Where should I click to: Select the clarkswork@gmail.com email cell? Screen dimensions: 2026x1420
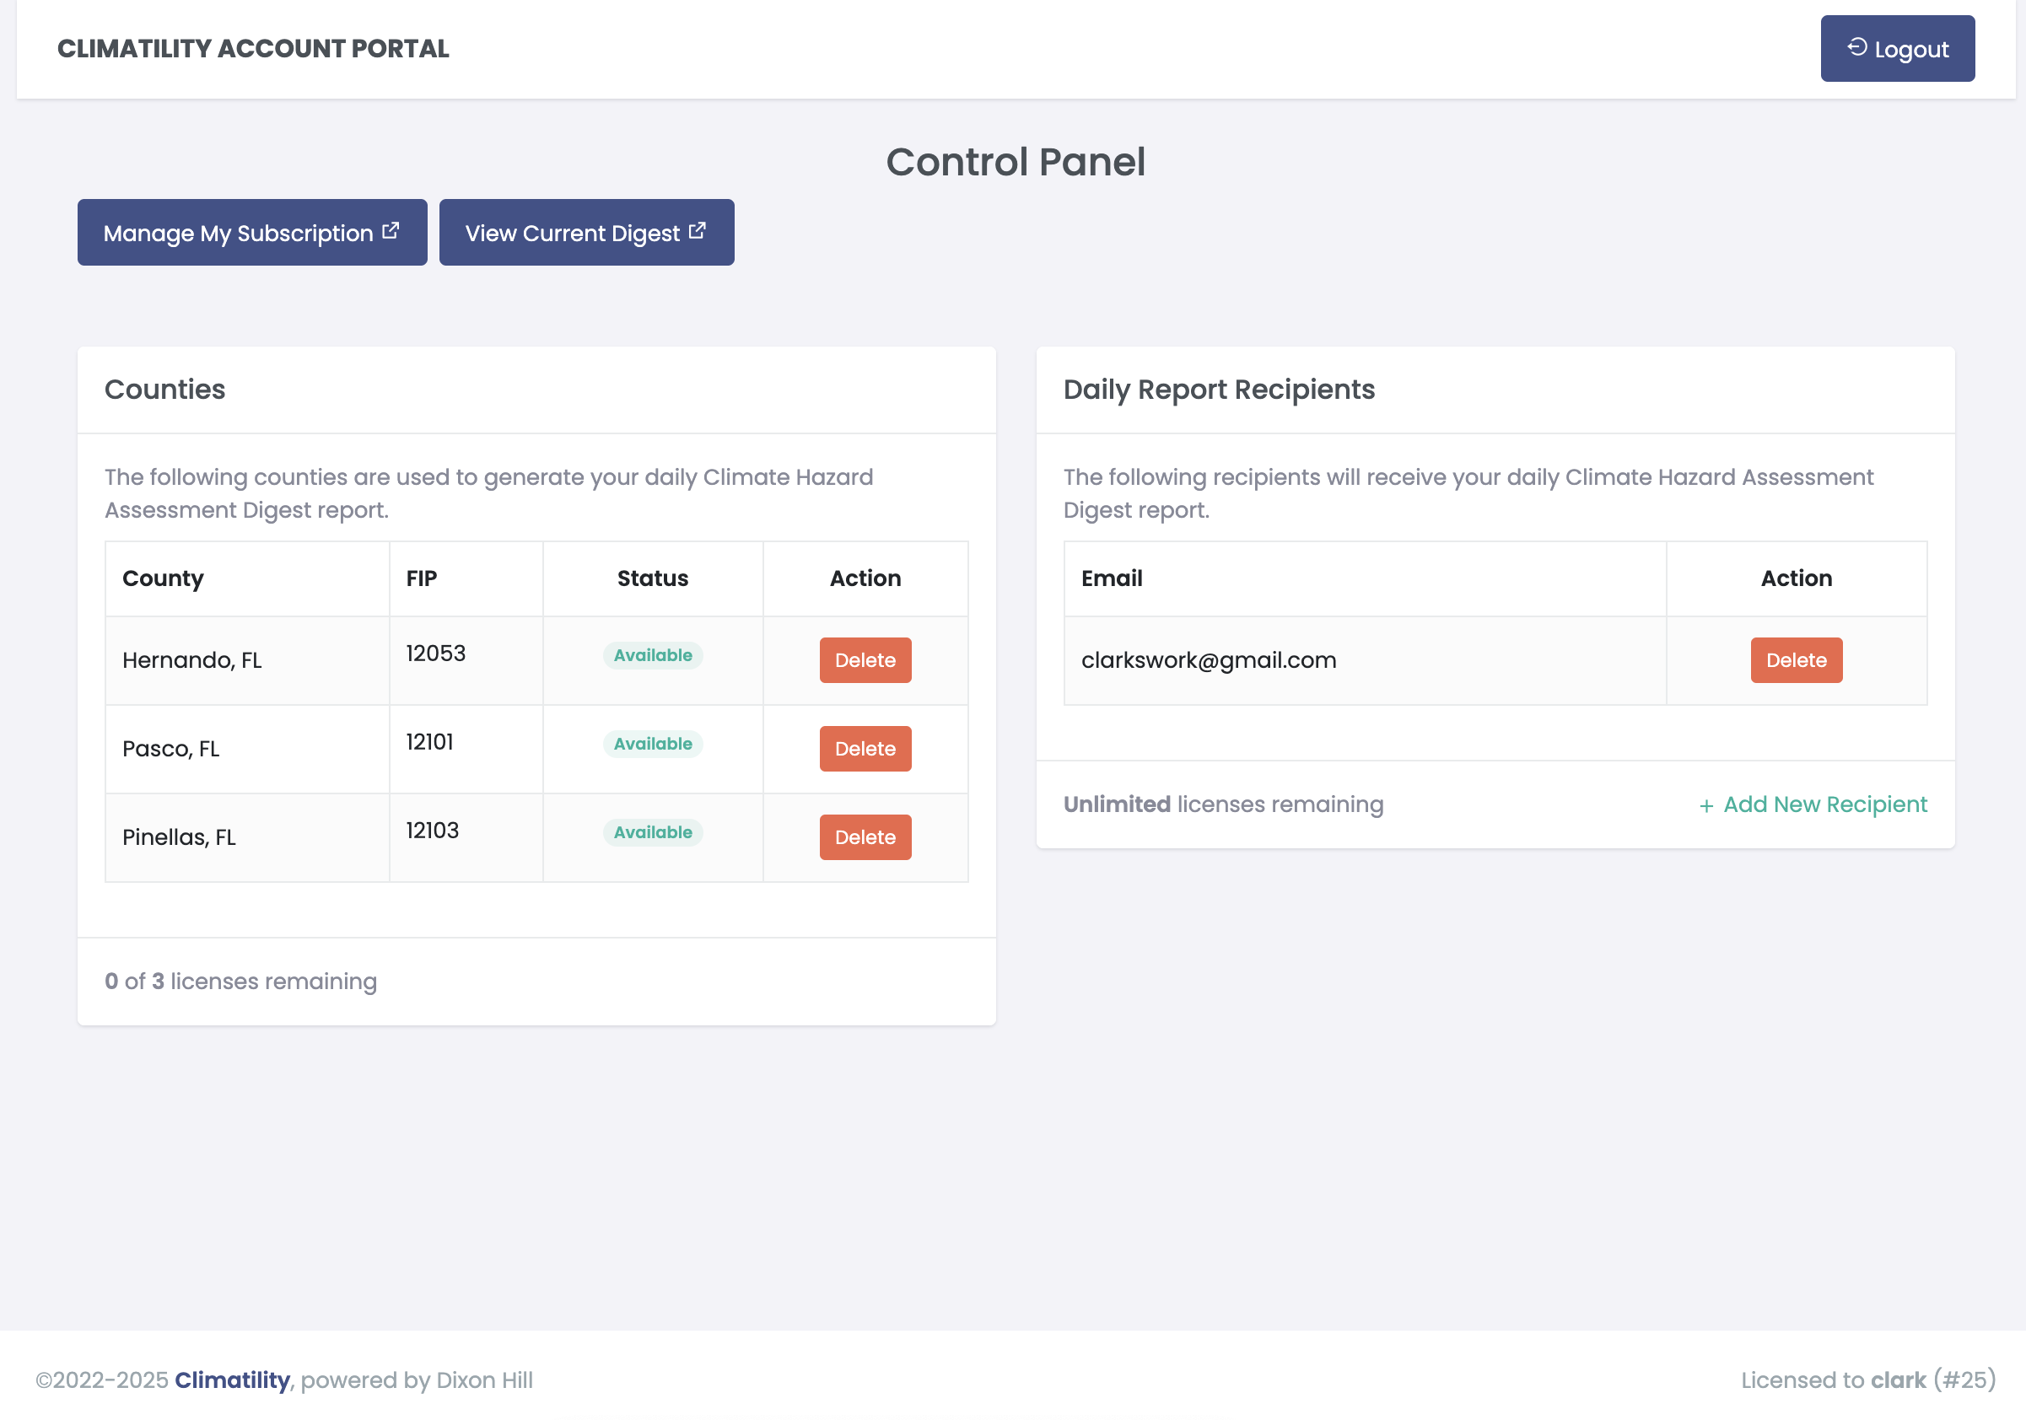click(x=1208, y=660)
